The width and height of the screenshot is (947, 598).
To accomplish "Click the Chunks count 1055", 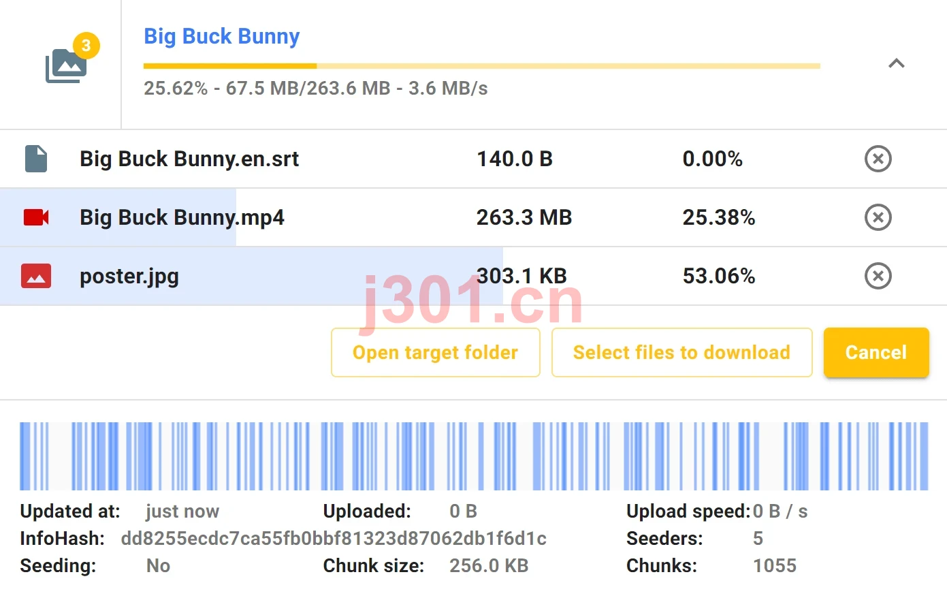I will [775, 566].
